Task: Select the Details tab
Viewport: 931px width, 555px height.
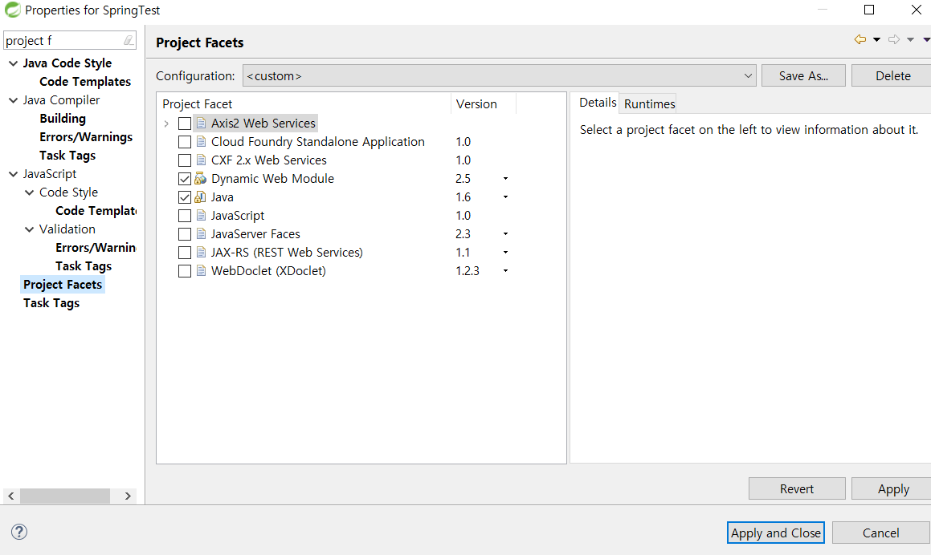Action: pos(598,103)
